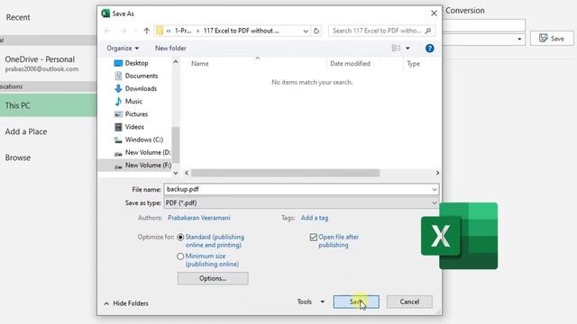Click the path overflow chevron in address bar
The height and width of the screenshot is (324, 577).
click(169, 31)
